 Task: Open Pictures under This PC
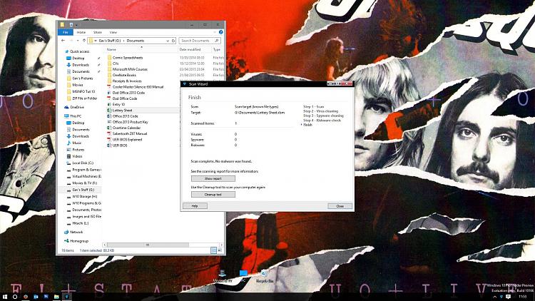click(x=78, y=150)
